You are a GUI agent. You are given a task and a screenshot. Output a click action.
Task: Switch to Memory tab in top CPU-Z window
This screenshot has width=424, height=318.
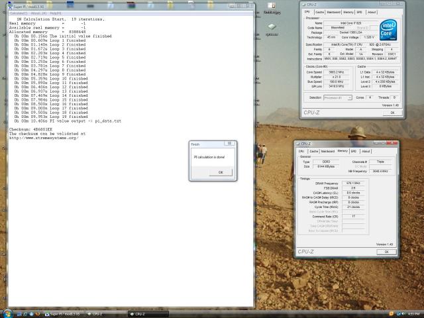coord(348,12)
